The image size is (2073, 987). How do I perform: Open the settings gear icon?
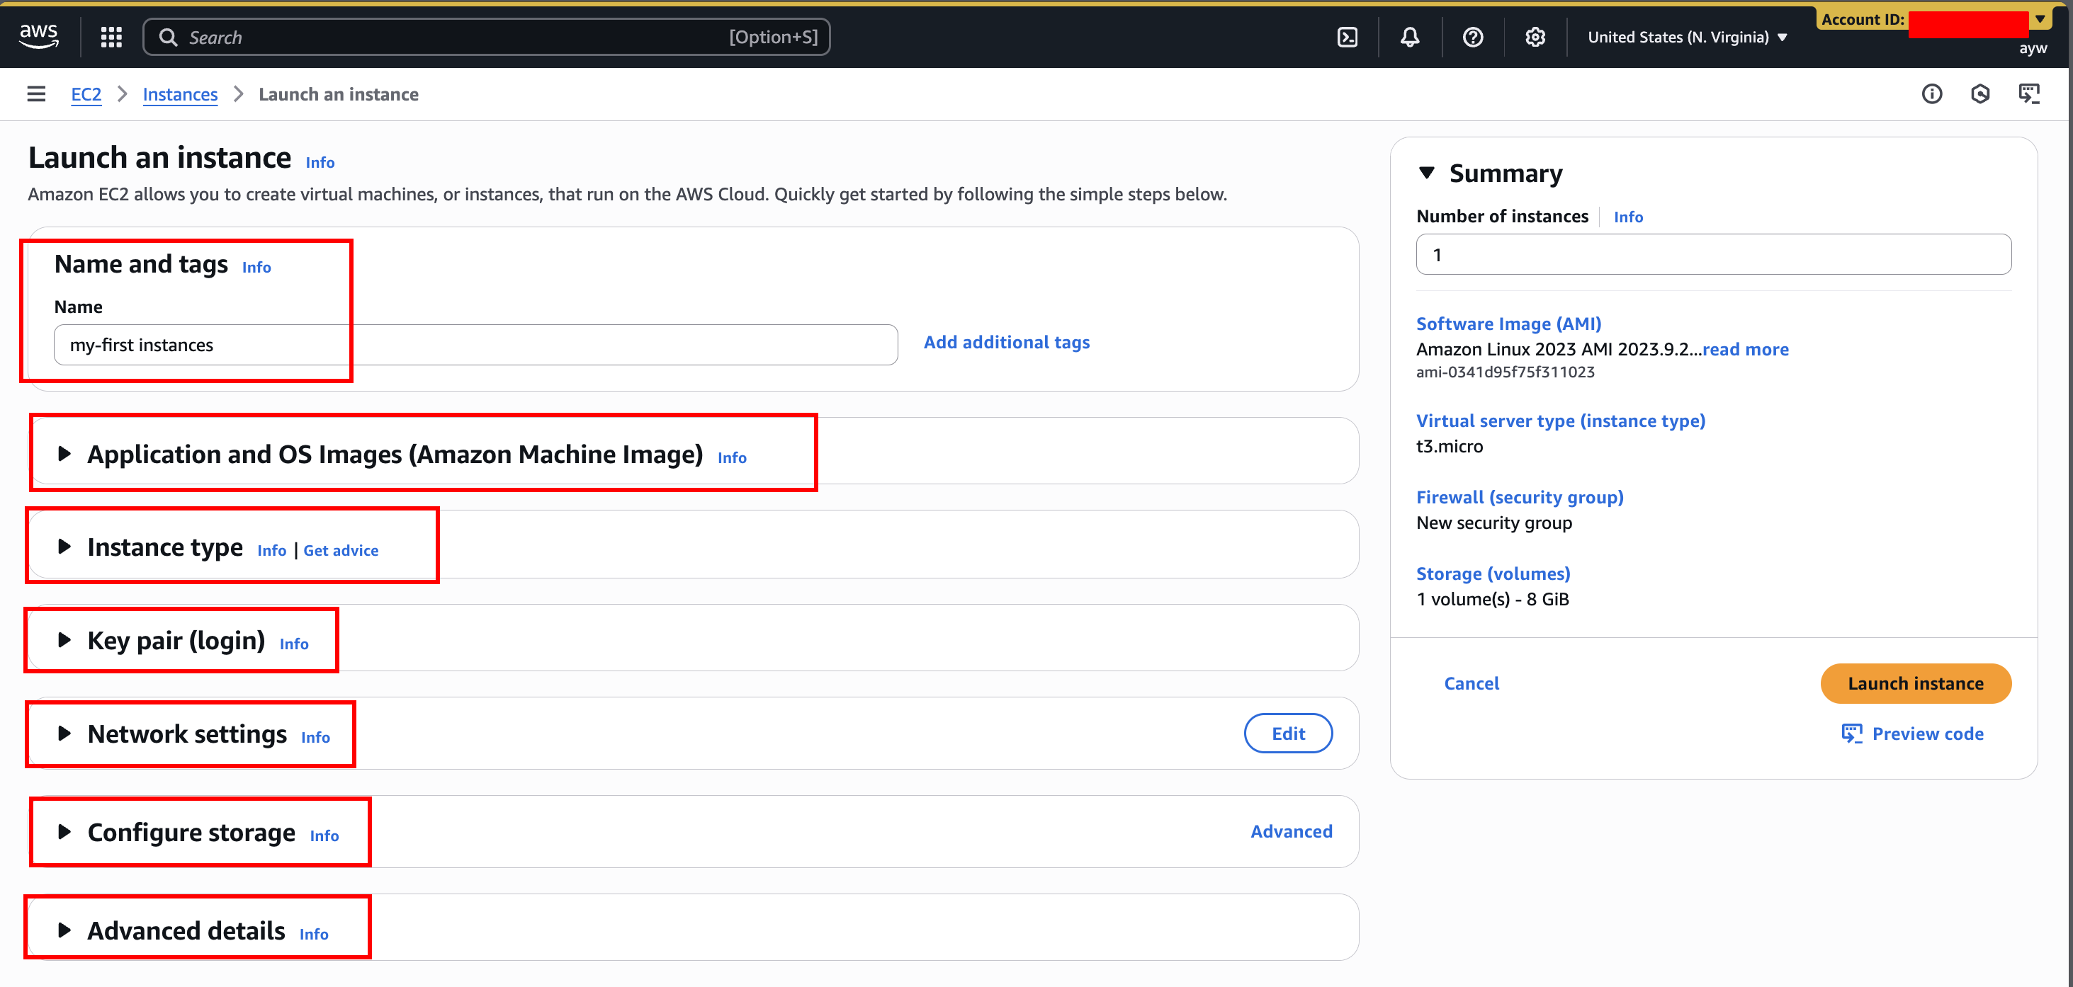1535,36
